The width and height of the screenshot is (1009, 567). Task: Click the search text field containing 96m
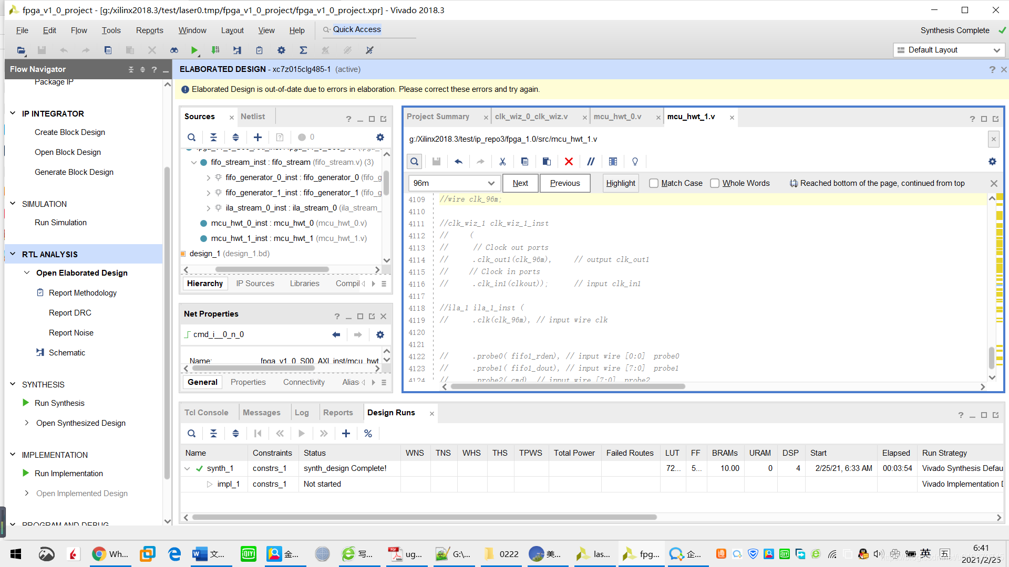point(447,183)
